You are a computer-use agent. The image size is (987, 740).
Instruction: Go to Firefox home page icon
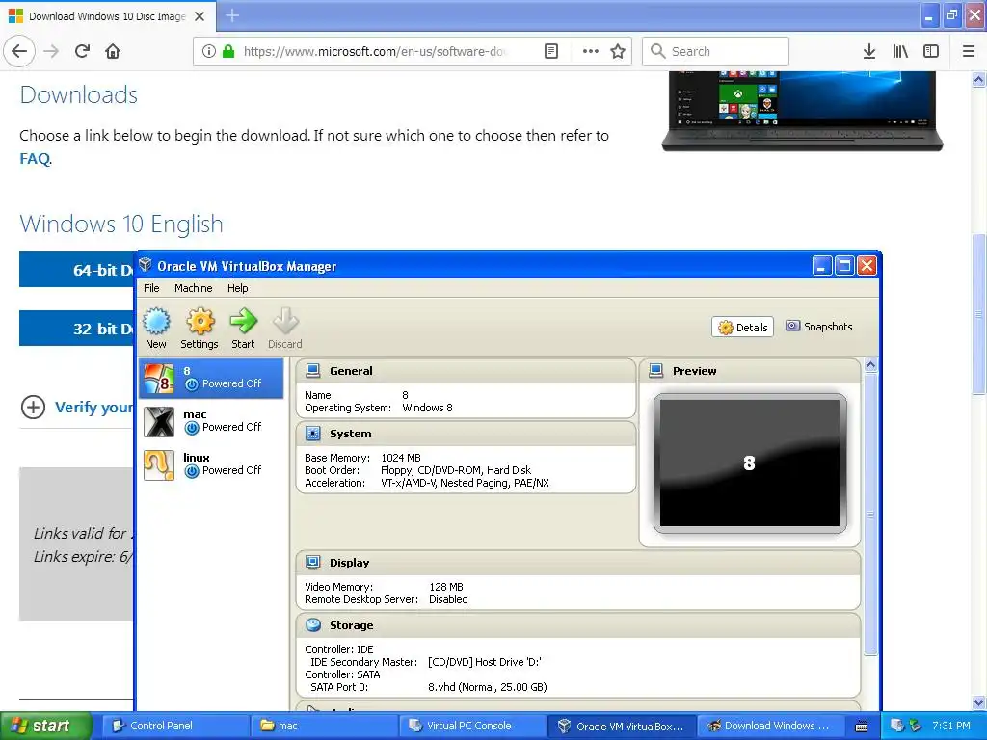coord(113,51)
